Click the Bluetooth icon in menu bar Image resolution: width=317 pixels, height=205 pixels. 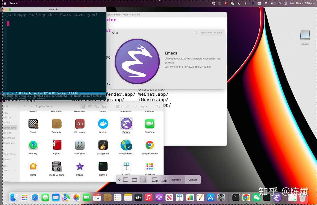click(245, 3)
